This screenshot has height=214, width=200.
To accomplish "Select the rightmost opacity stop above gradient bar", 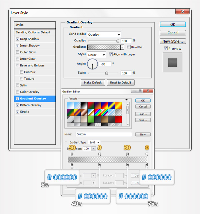I will [147, 154].
